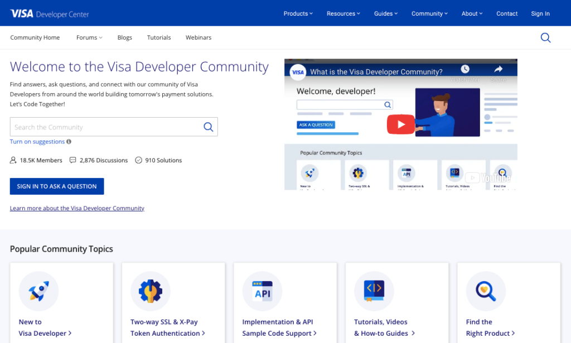Click the code book icon on Tutorials card
The width and height of the screenshot is (571, 343).
coord(374,291)
